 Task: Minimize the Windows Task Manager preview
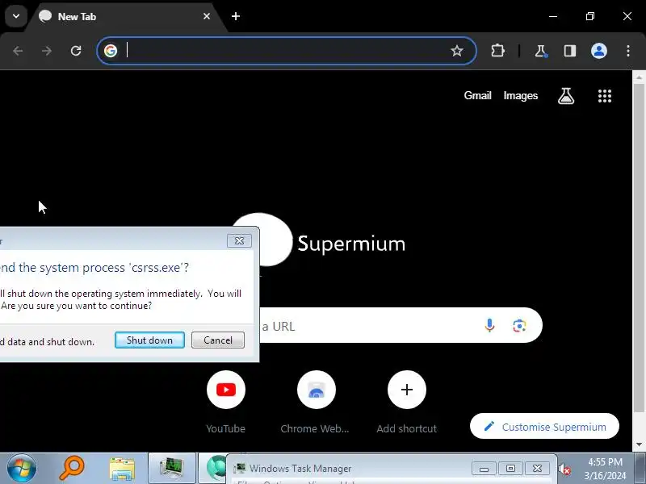pos(484,469)
